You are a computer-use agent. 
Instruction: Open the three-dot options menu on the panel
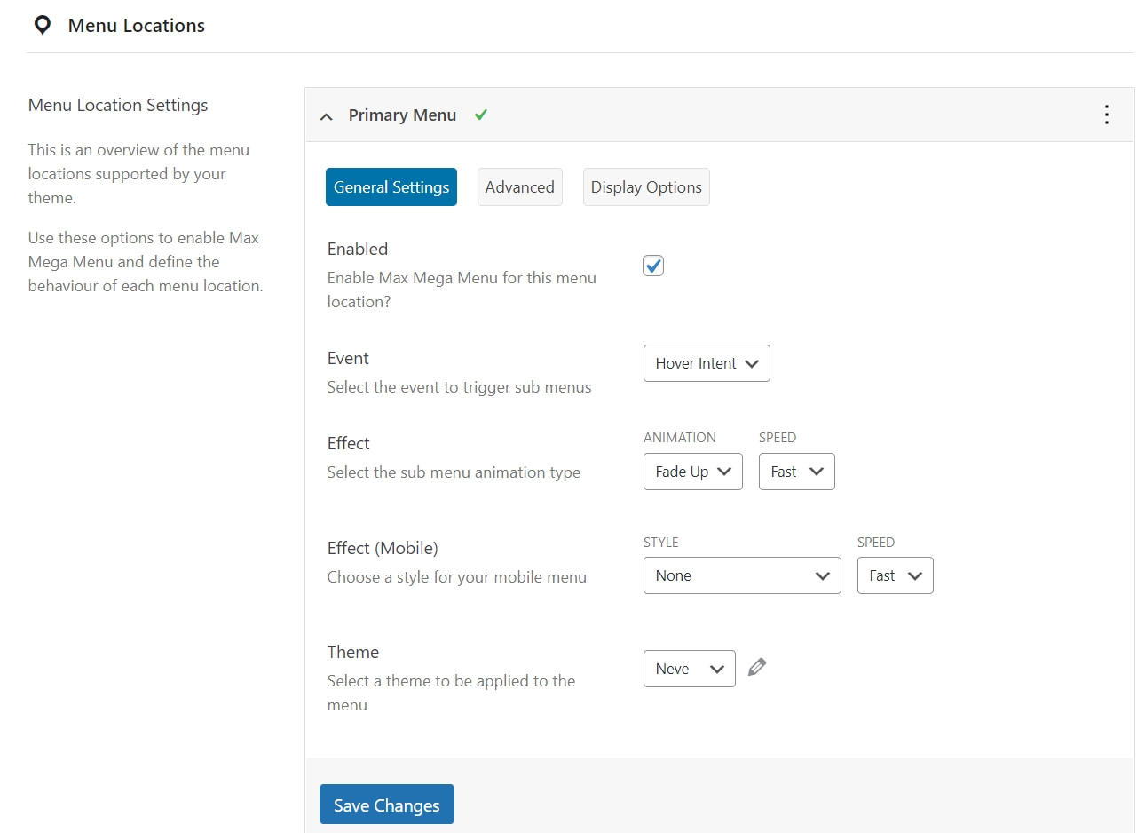(1106, 115)
